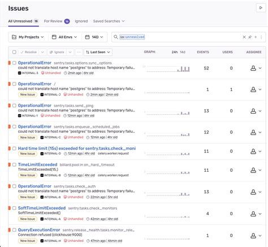Click the play button in the top right corner
268x247 pixels.
click(261, 8)
